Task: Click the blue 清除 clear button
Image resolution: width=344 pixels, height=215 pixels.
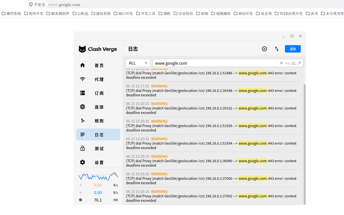Action: 293,49
